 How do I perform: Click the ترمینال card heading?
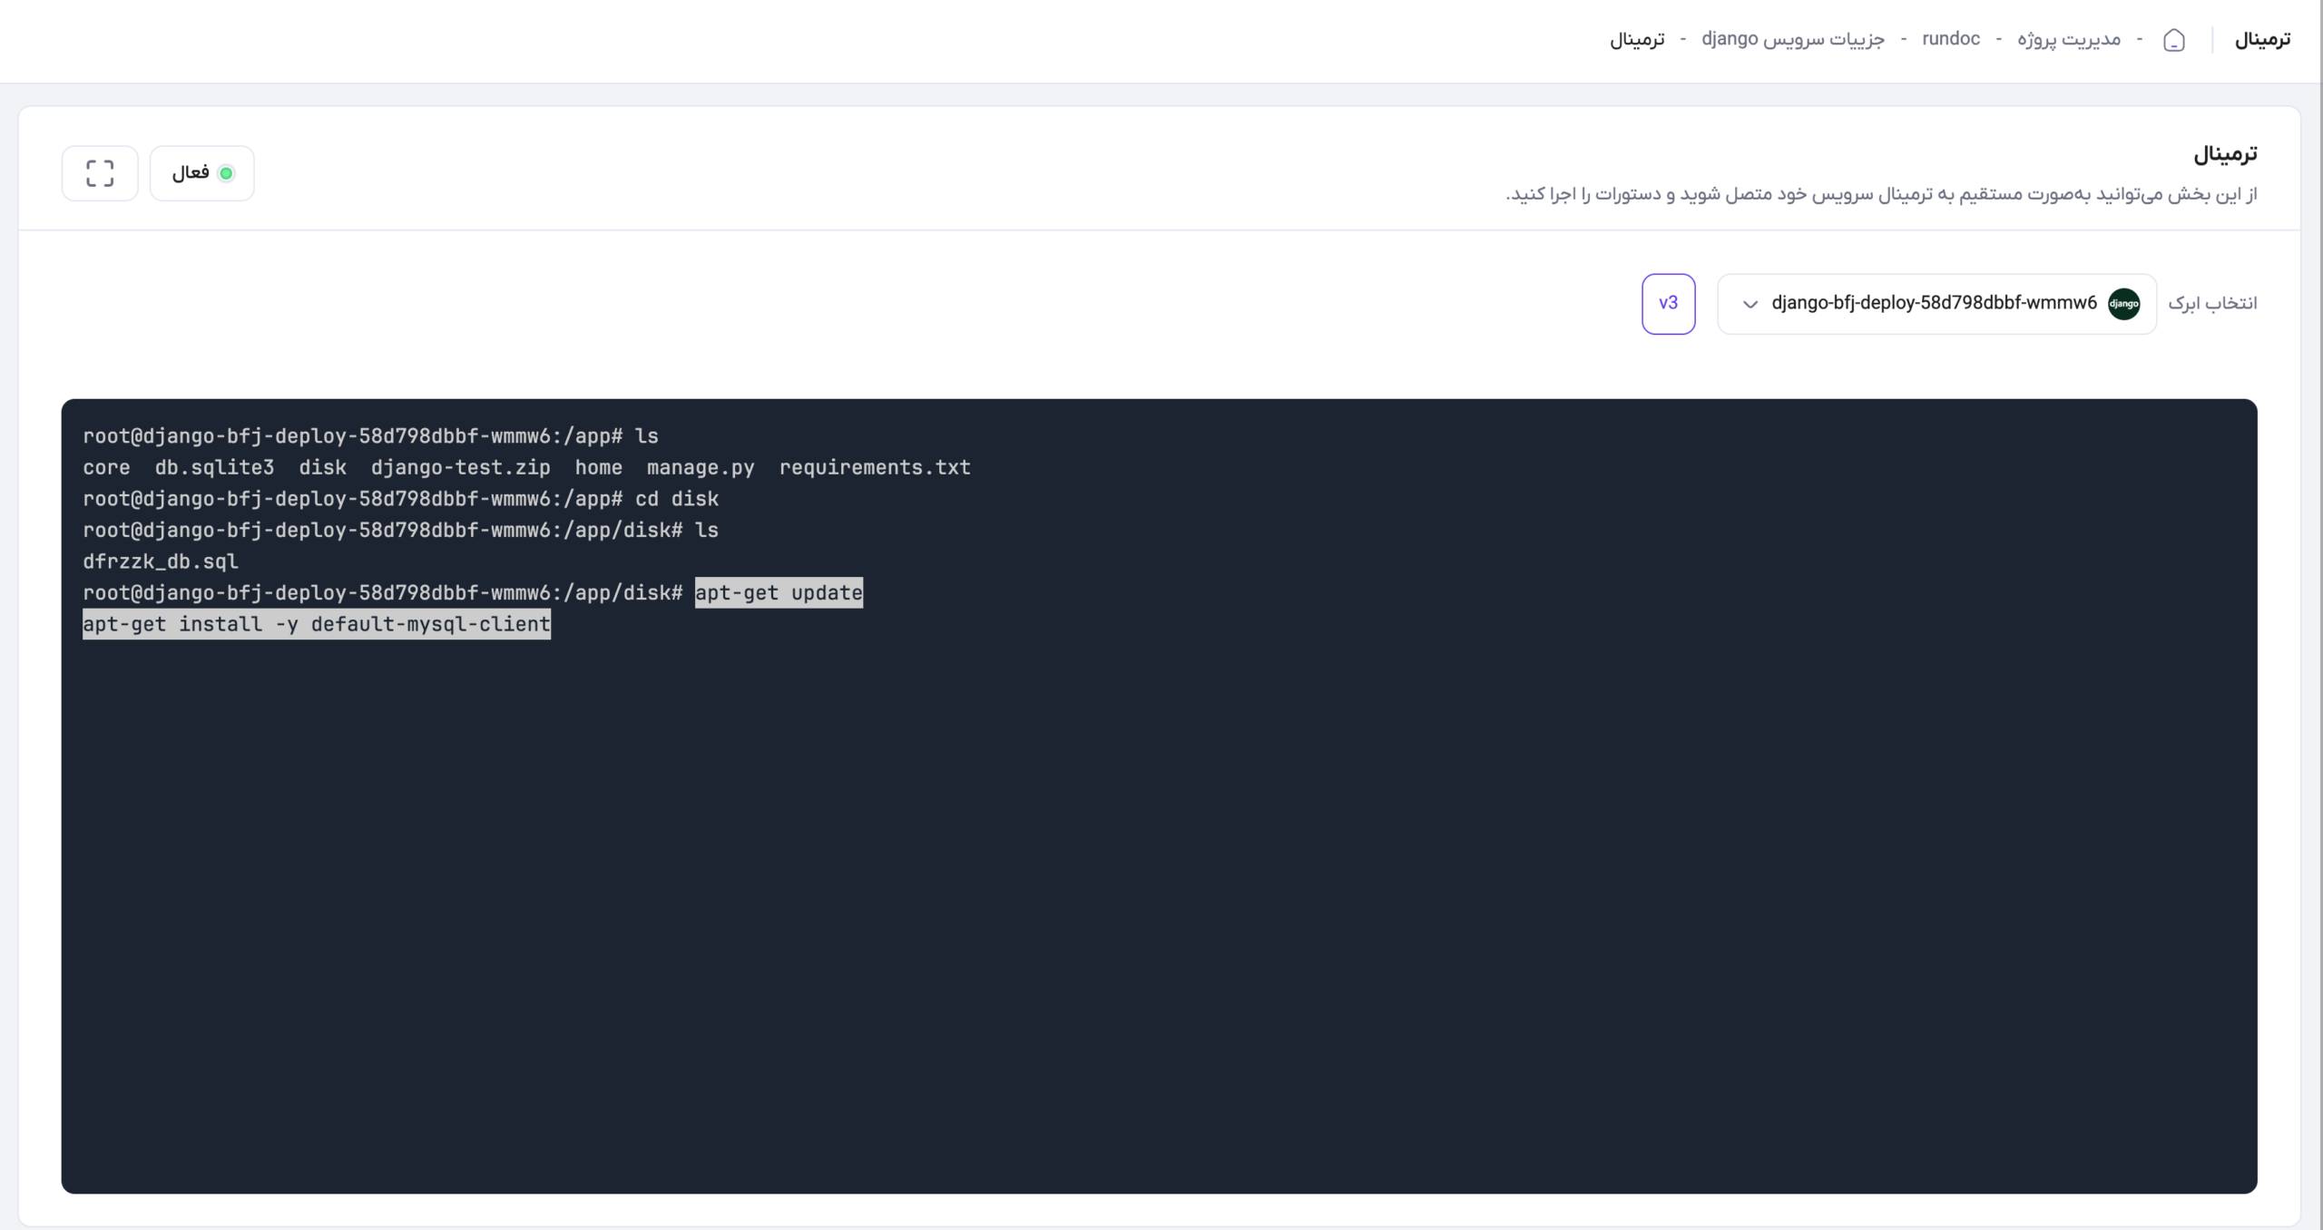click(x=2225, y=154)
